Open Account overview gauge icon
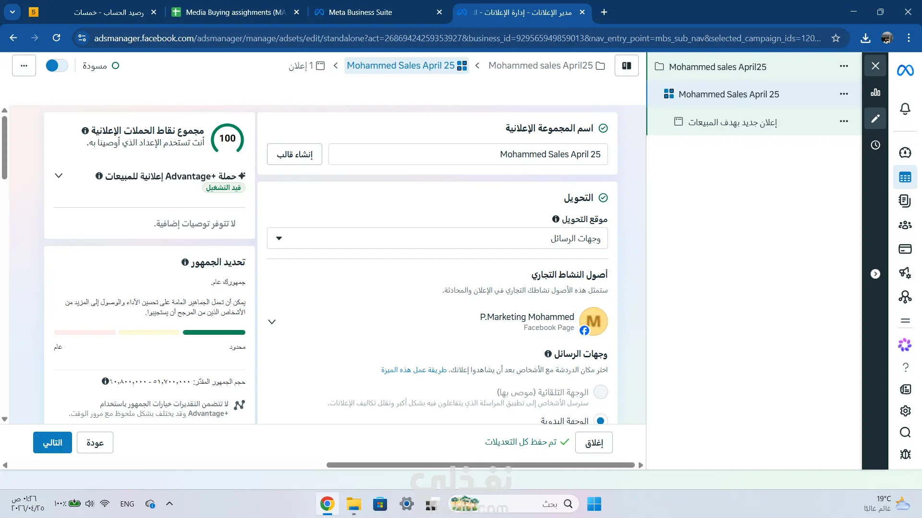The height and width of the screenshot is (518, 922). click(905, 153)
